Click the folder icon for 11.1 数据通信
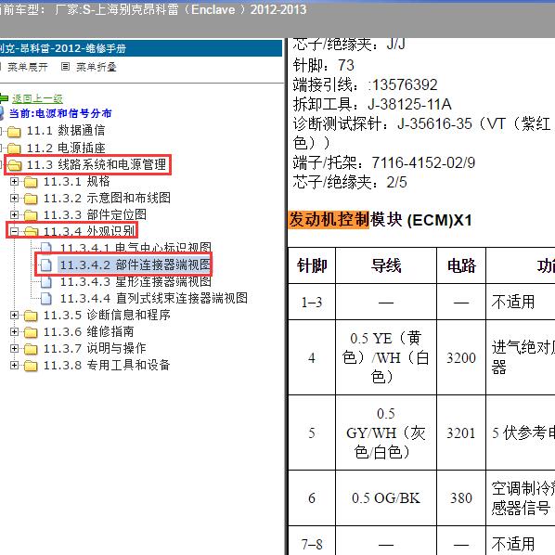The image size is (555, 555). click(x=14, y=132)
